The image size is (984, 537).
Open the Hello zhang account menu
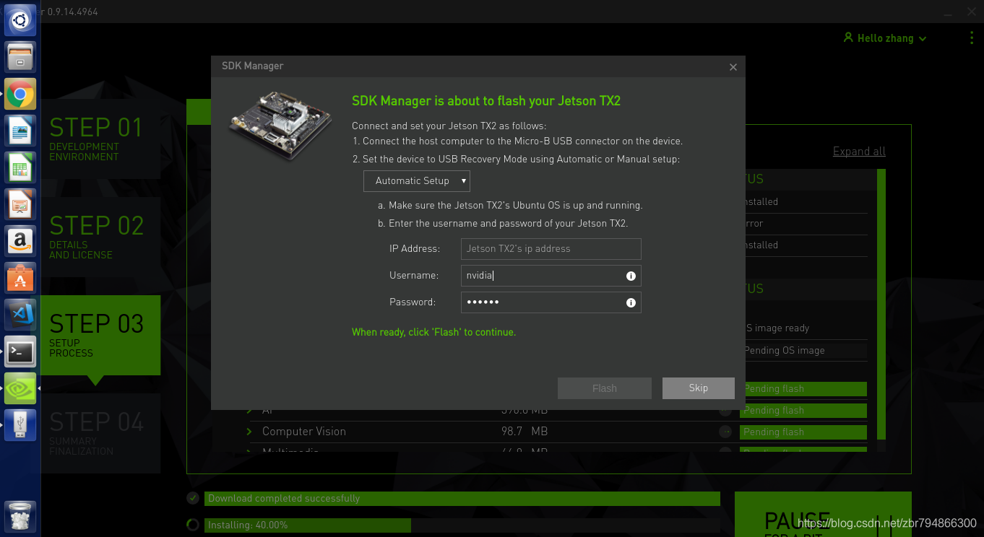coord(885,38)
